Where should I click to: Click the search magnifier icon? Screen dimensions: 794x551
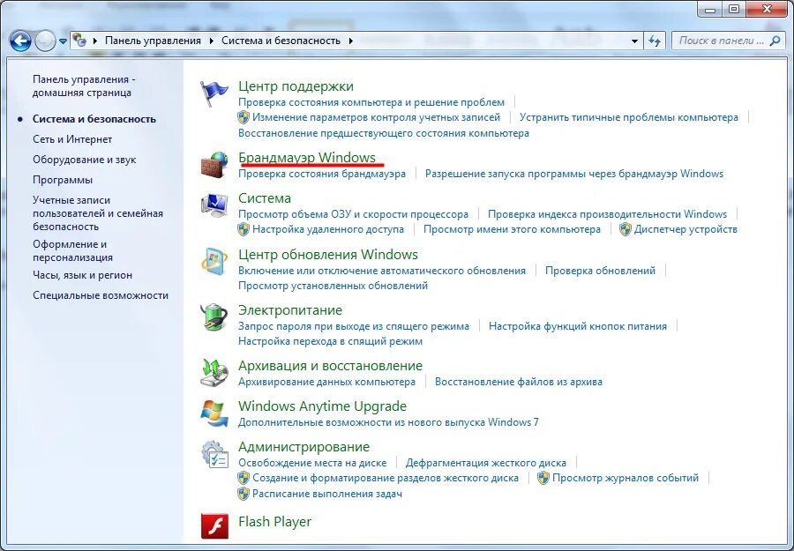click(x=775, y=41)
